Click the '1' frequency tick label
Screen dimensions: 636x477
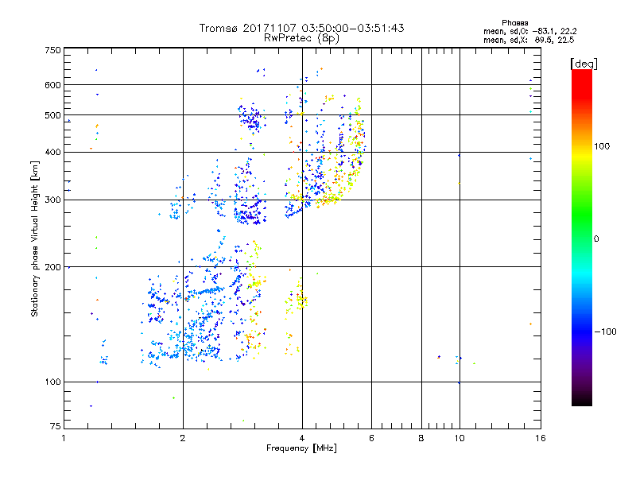point(64,438)
